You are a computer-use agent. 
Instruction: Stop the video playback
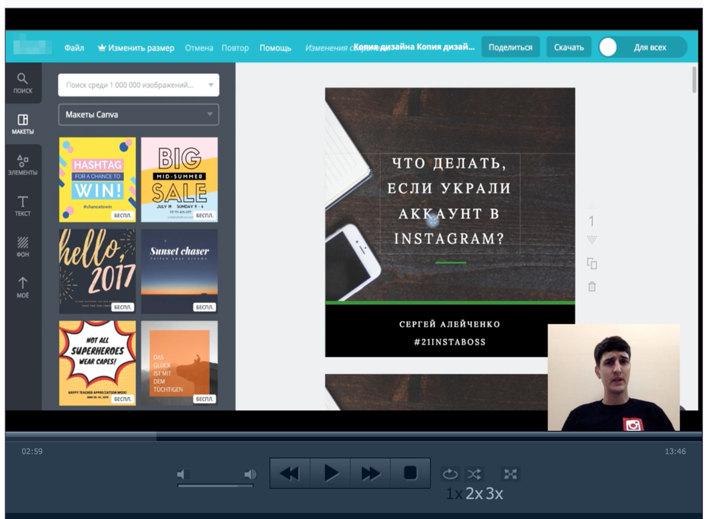410,474
